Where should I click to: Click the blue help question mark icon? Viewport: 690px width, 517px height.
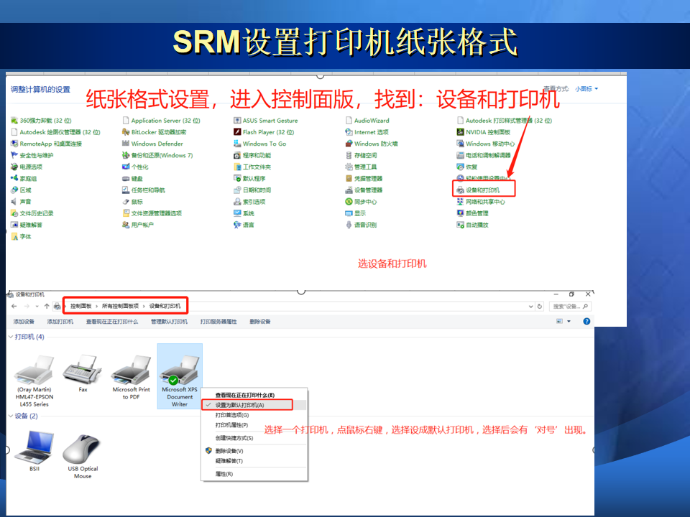tap(586, 322)
